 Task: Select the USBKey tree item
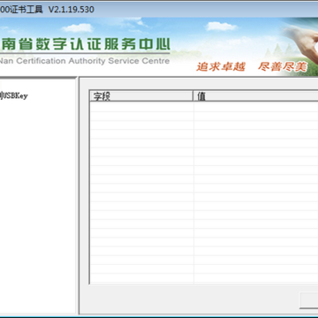(x=13, y=95)
